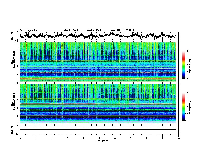Click the "Time (min)" axis title

102,141
